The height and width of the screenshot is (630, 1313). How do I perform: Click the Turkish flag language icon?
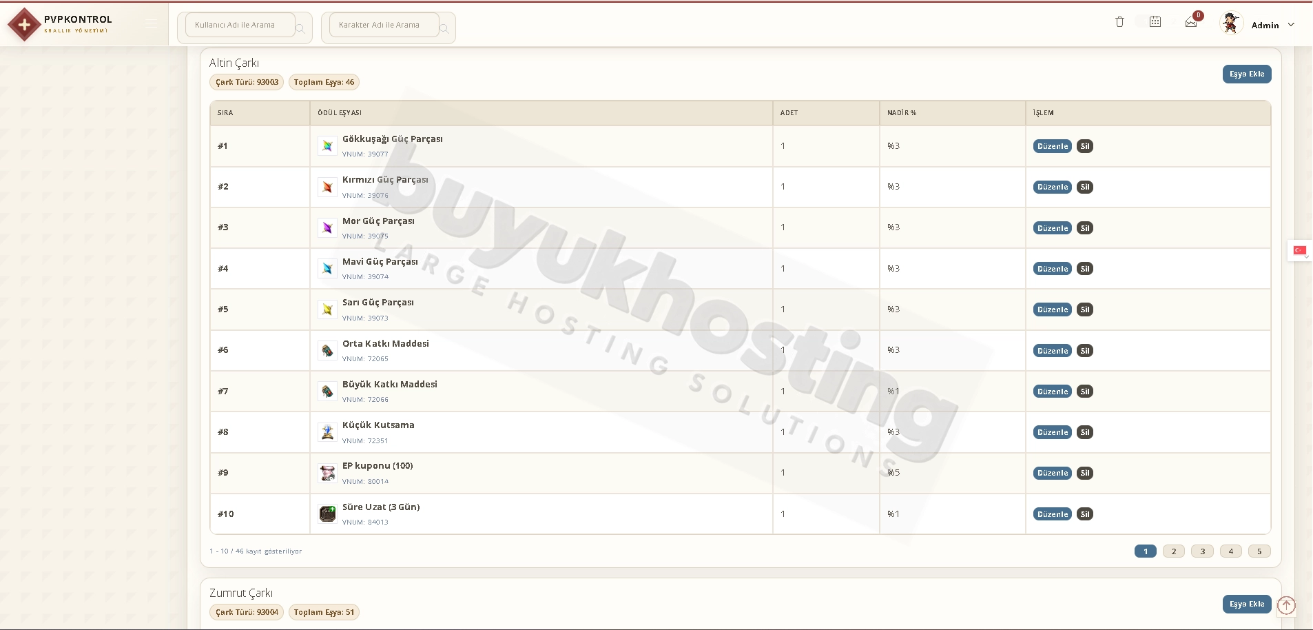[x=1299, y=250]
